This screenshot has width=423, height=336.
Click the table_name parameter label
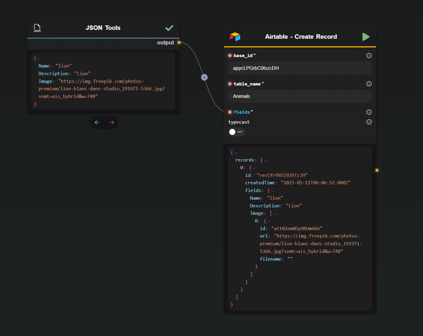(x=247, y=84)
